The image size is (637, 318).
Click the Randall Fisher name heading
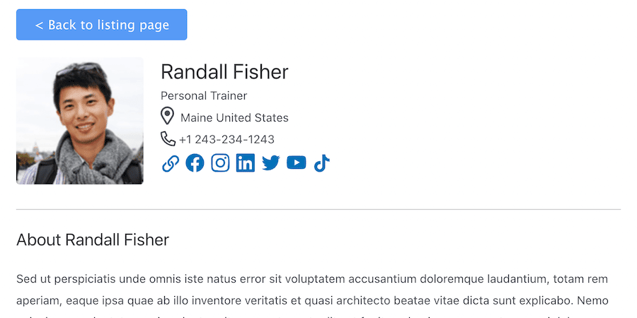pyautogui.click(x=224, y=72)
